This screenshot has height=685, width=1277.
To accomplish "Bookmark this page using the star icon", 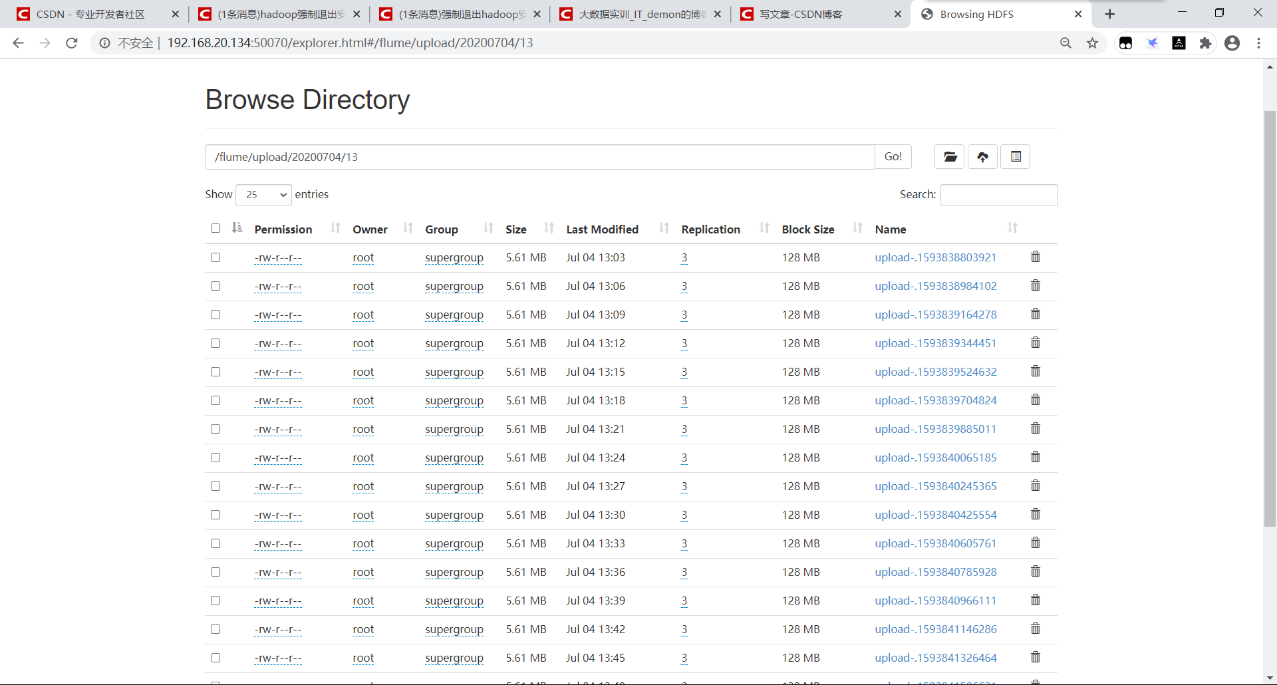I will coord(1093,43).
